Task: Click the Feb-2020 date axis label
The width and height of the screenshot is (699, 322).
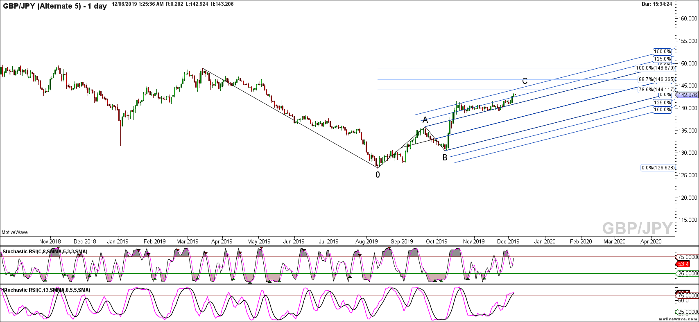Action: click(581, 241)
